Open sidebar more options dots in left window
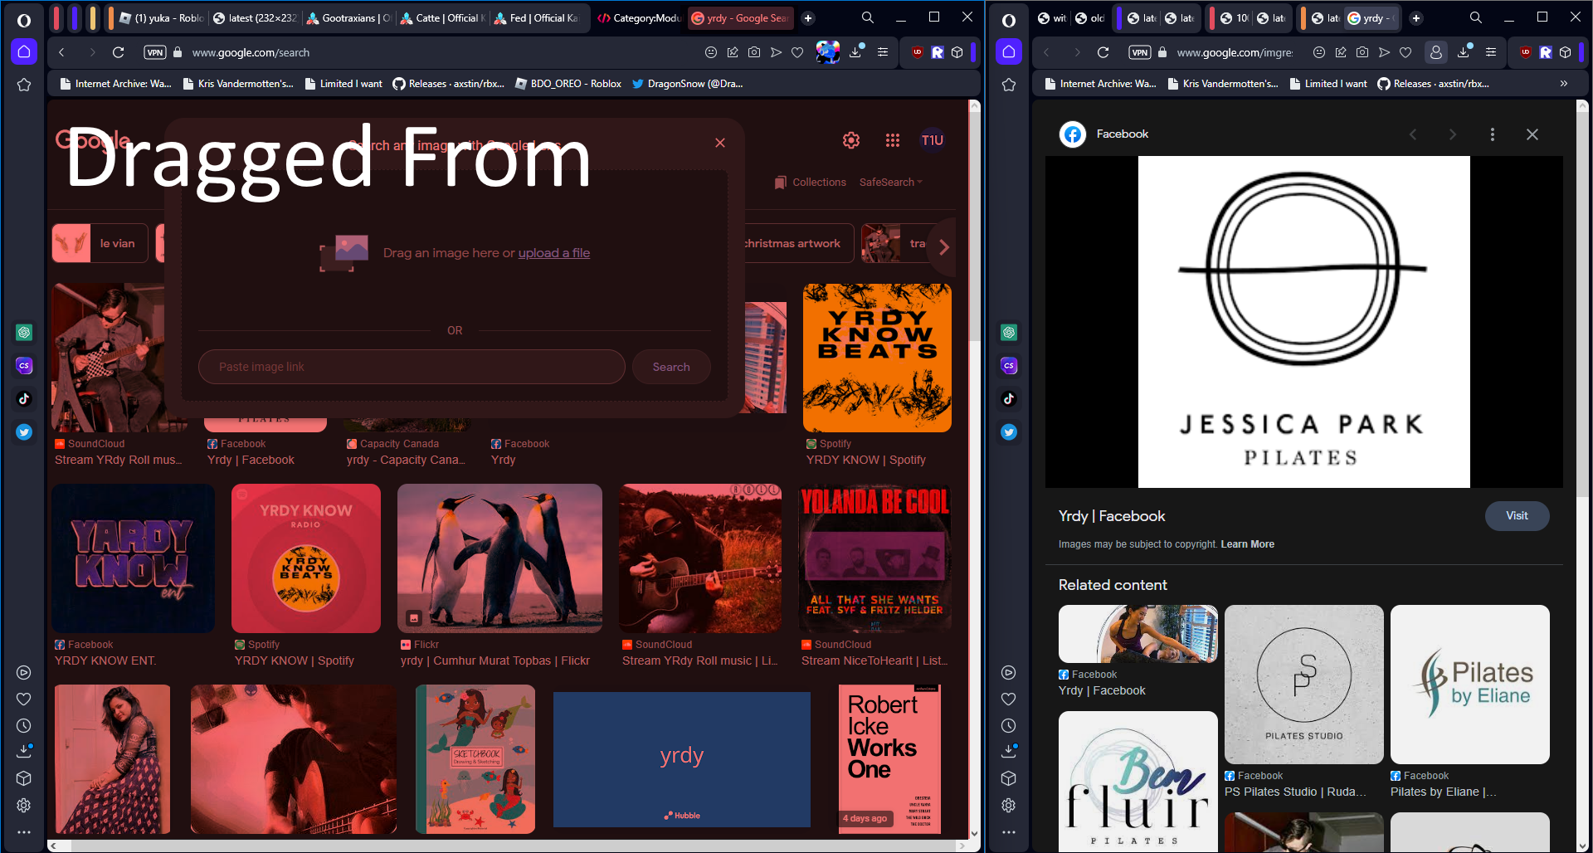Screen dimensions: 1593x853 coord(24,831)
